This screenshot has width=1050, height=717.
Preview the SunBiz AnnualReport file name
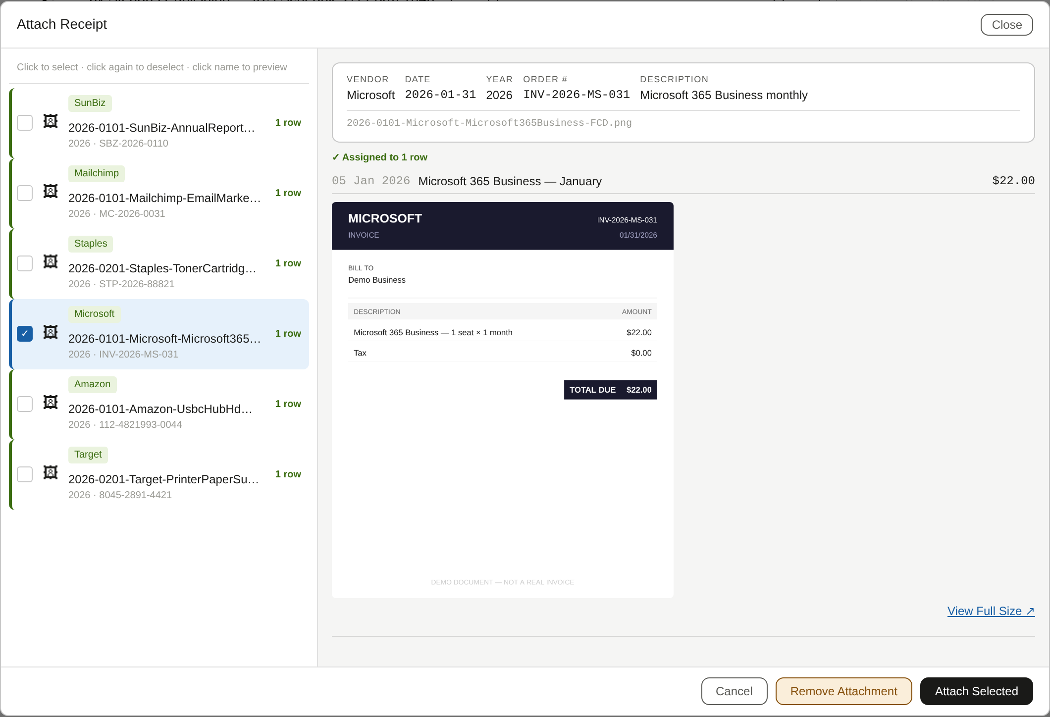(161, 128)
